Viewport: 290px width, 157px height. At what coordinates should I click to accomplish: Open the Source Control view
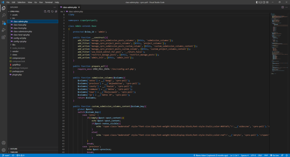point(3,23)
